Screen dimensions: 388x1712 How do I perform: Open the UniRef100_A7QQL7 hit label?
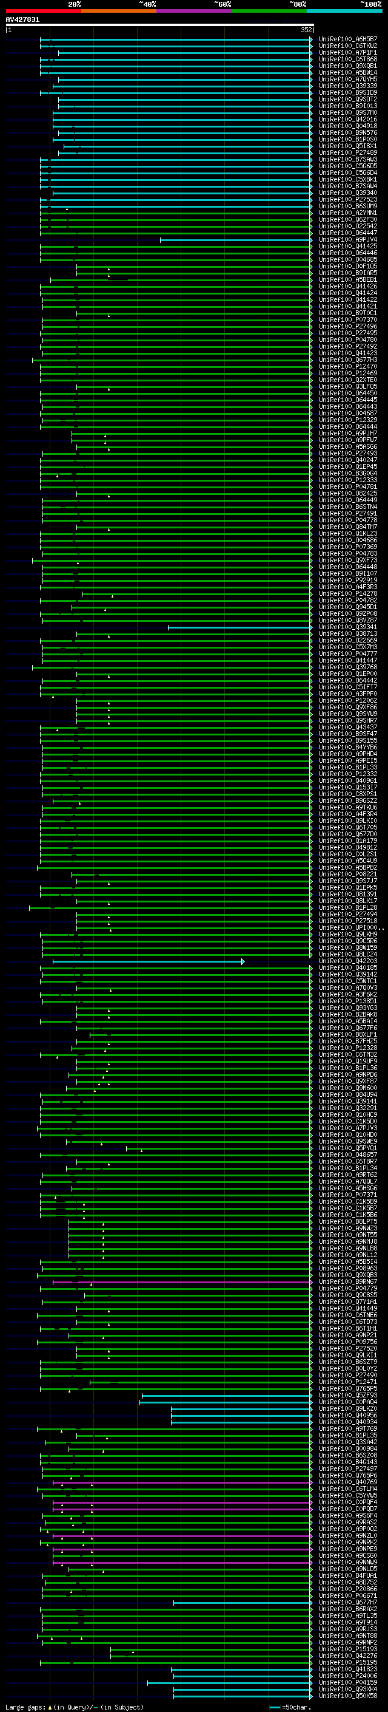(348, 1182)
